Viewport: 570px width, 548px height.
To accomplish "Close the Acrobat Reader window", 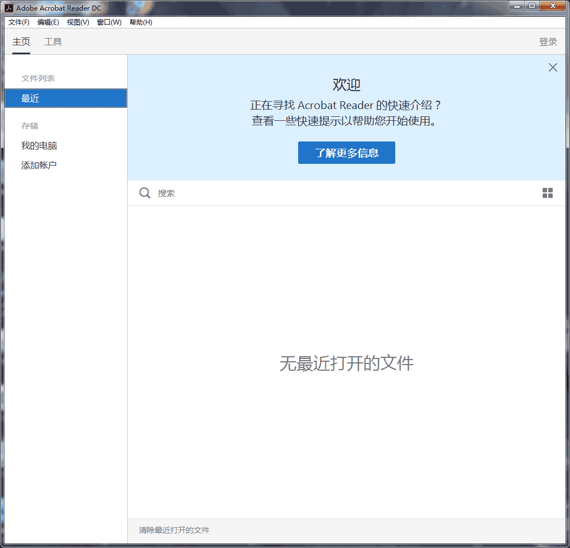I will (553, 6).
